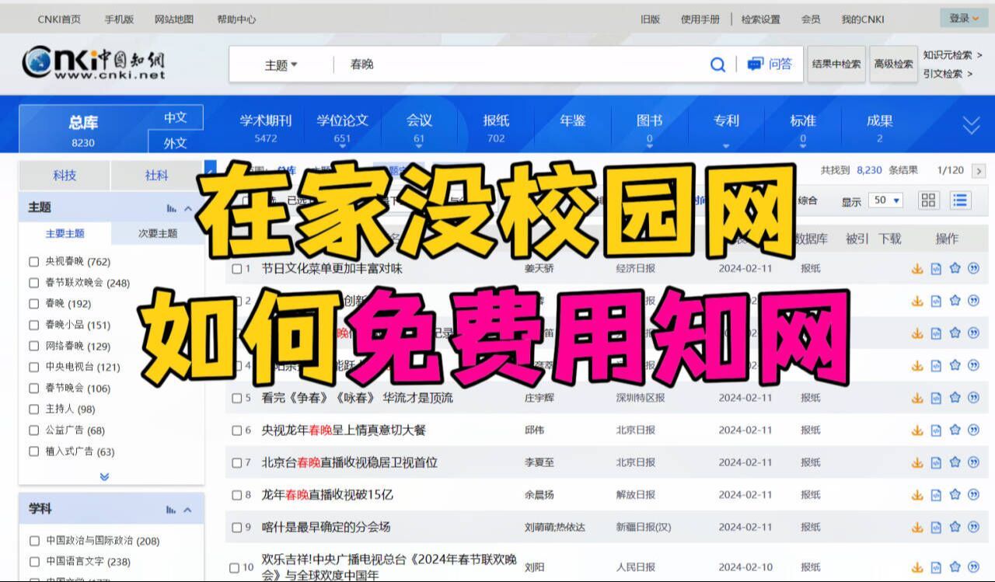995x582 pixels.
Task: Download 央视龙年春晚呈上情真意切大餐
Action: (x=917, y=430)
